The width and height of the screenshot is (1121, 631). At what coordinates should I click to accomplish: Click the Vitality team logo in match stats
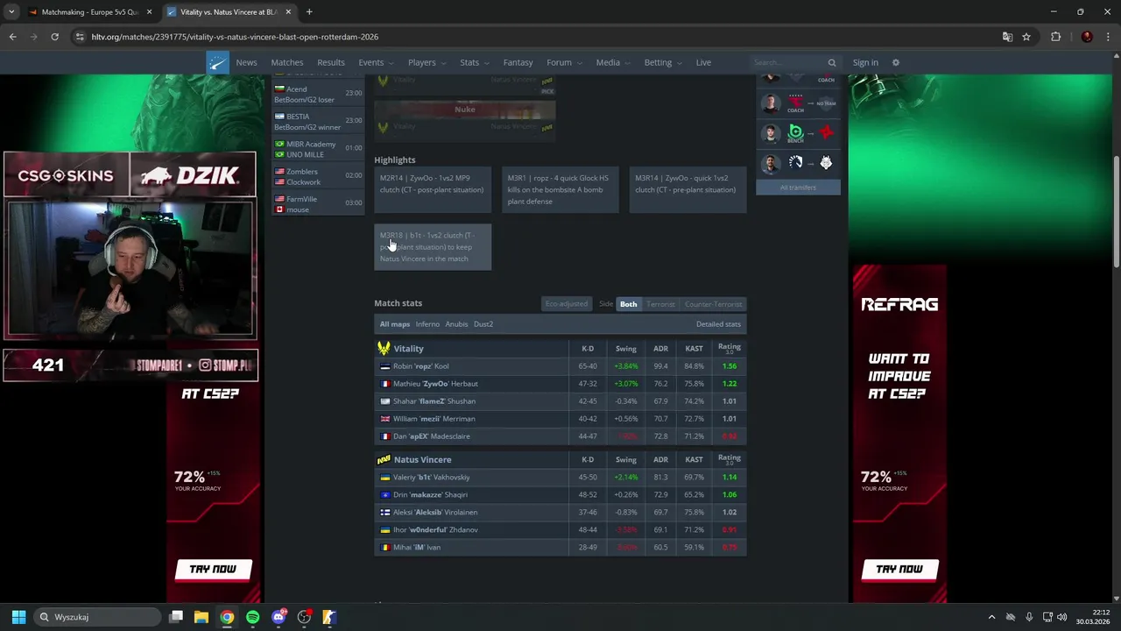pyautogui.click(x=384, y=348)
